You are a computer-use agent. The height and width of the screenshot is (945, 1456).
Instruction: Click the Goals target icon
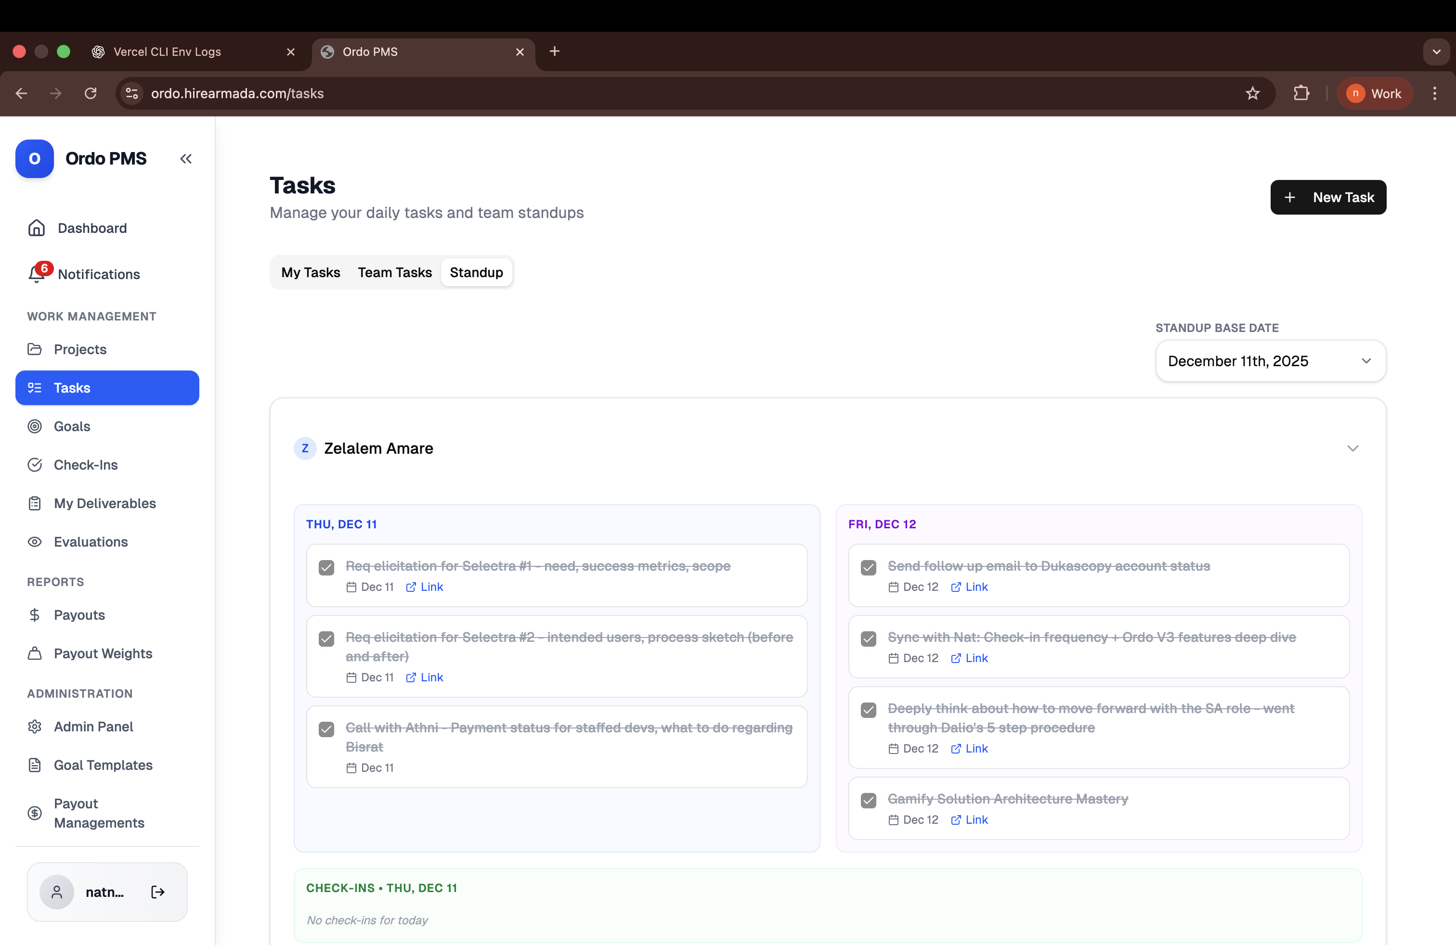35,426
